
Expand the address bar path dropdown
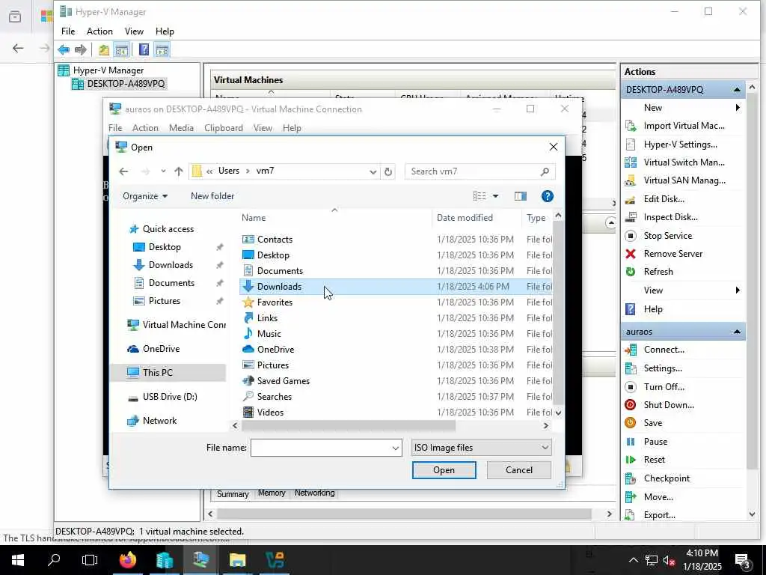point(373,171)
